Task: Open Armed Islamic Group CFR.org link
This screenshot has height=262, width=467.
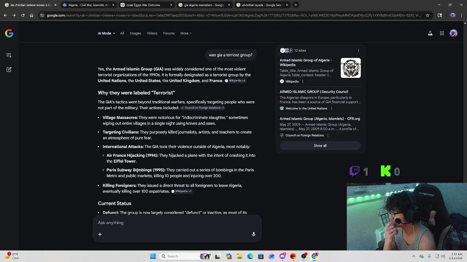Action: [320, 119]
